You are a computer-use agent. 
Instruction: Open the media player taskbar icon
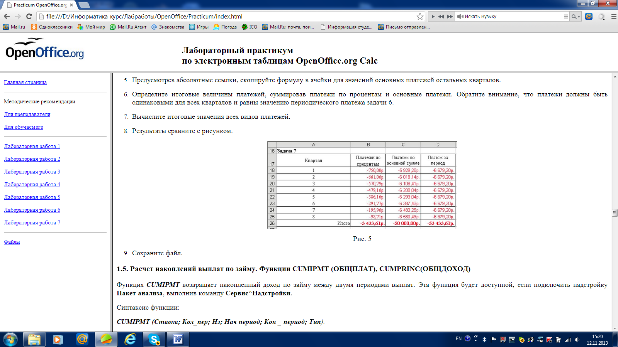click(x=58, y=339)
